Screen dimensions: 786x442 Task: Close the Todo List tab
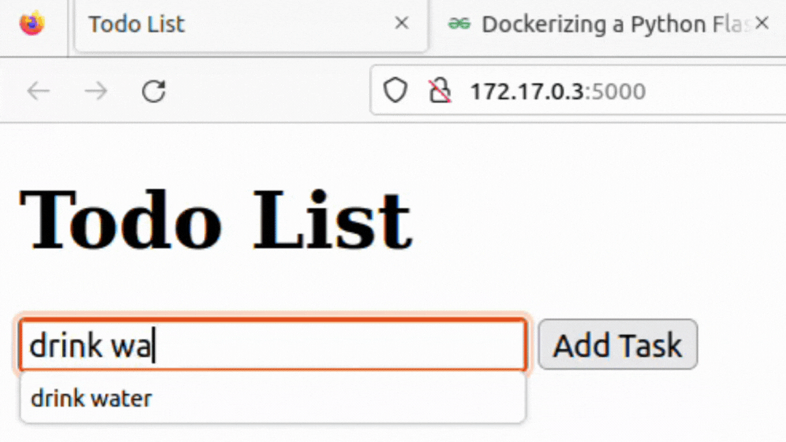pos(402,24)
